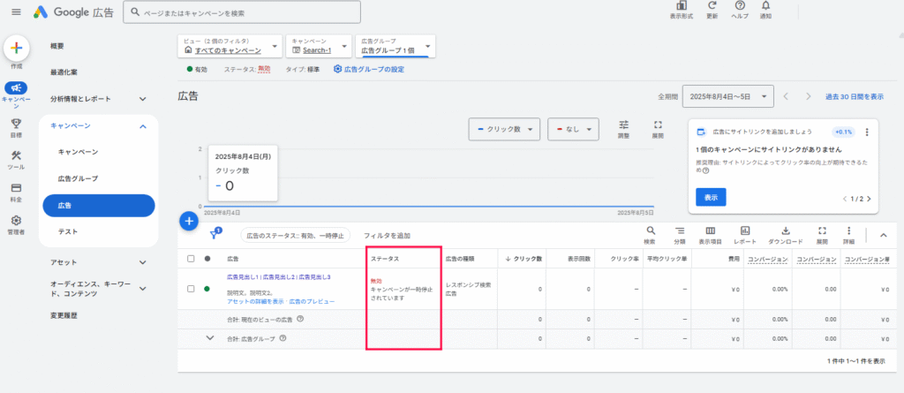Check the checkbox for 広告見出し1 ad row

coord(191,289)
